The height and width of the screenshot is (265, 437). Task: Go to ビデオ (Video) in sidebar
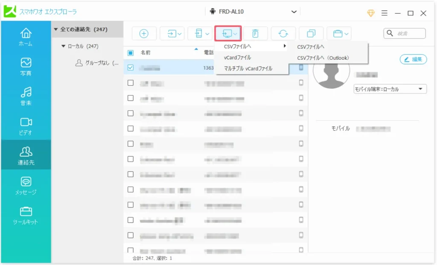26,126
